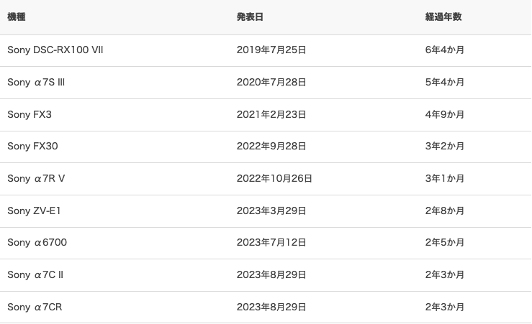
Task: Select the Sony α7CR model name
Action: point(35,307)
